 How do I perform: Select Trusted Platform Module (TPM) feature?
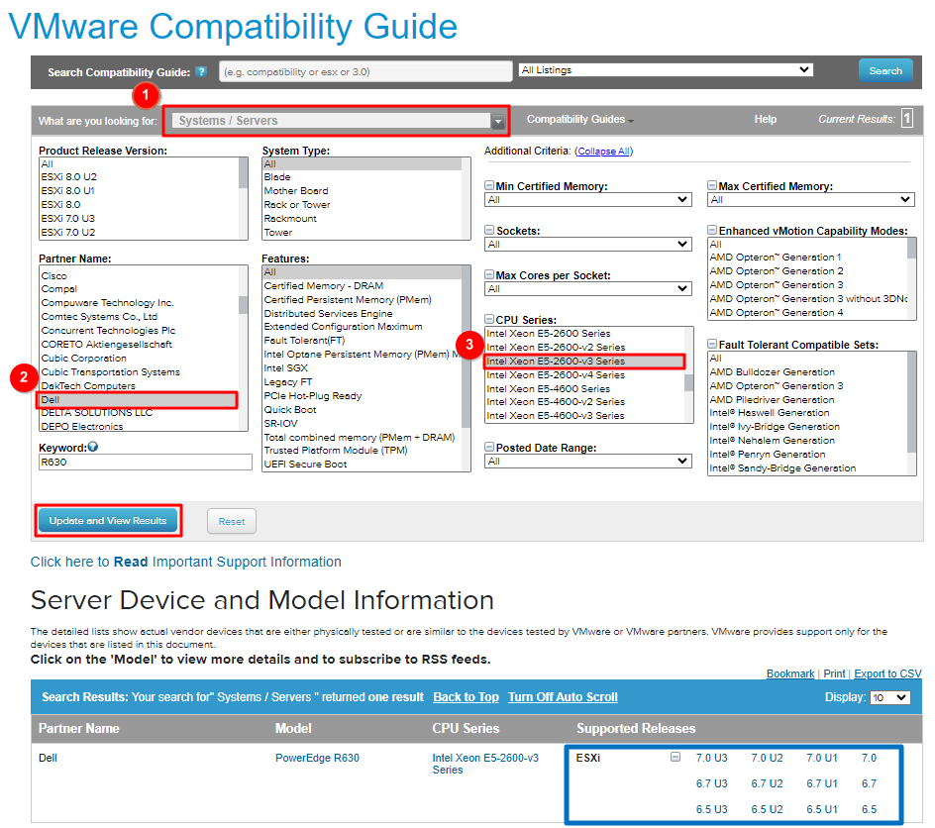336,450
